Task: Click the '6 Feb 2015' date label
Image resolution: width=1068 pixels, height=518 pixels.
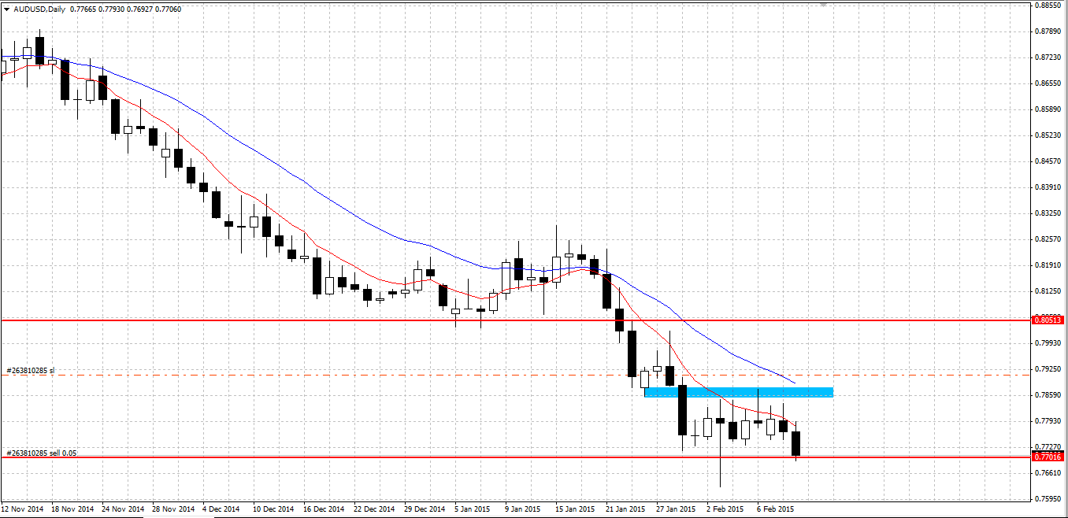Action: (x=775, y=509)
